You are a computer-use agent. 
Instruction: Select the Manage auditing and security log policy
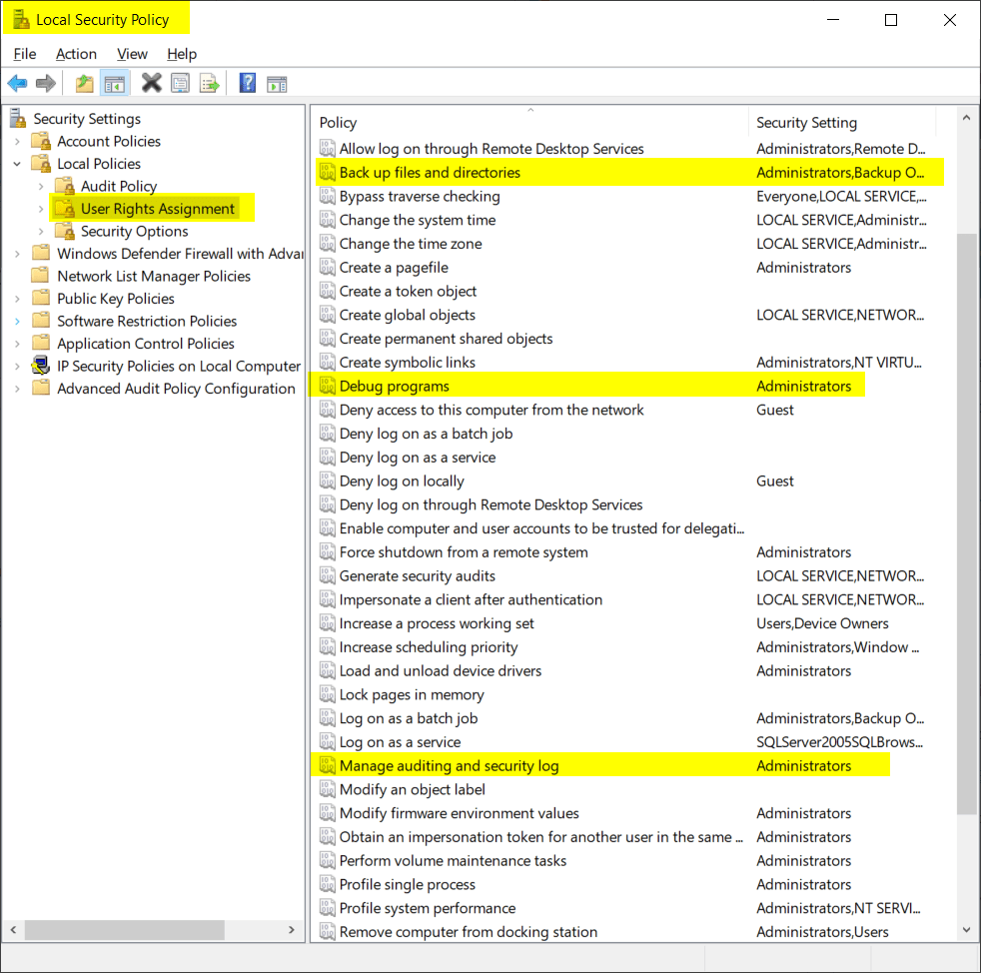tap(447, 765)
